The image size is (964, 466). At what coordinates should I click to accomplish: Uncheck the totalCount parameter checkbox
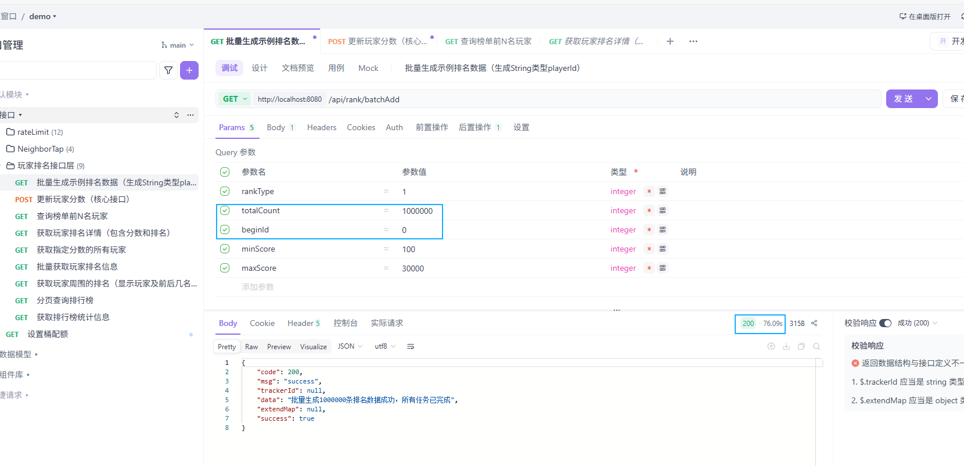225,210
